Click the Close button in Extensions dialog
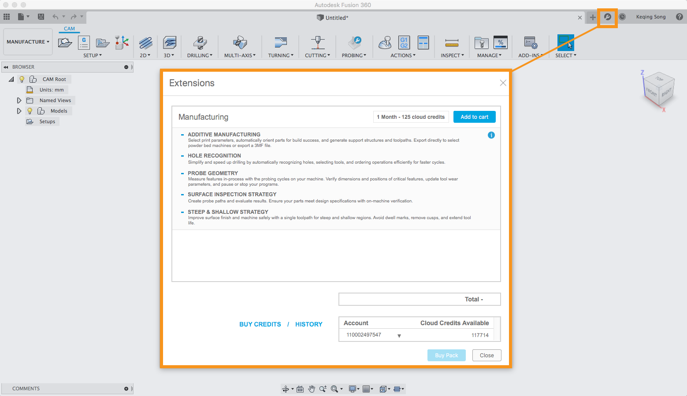 coord(487,356)
